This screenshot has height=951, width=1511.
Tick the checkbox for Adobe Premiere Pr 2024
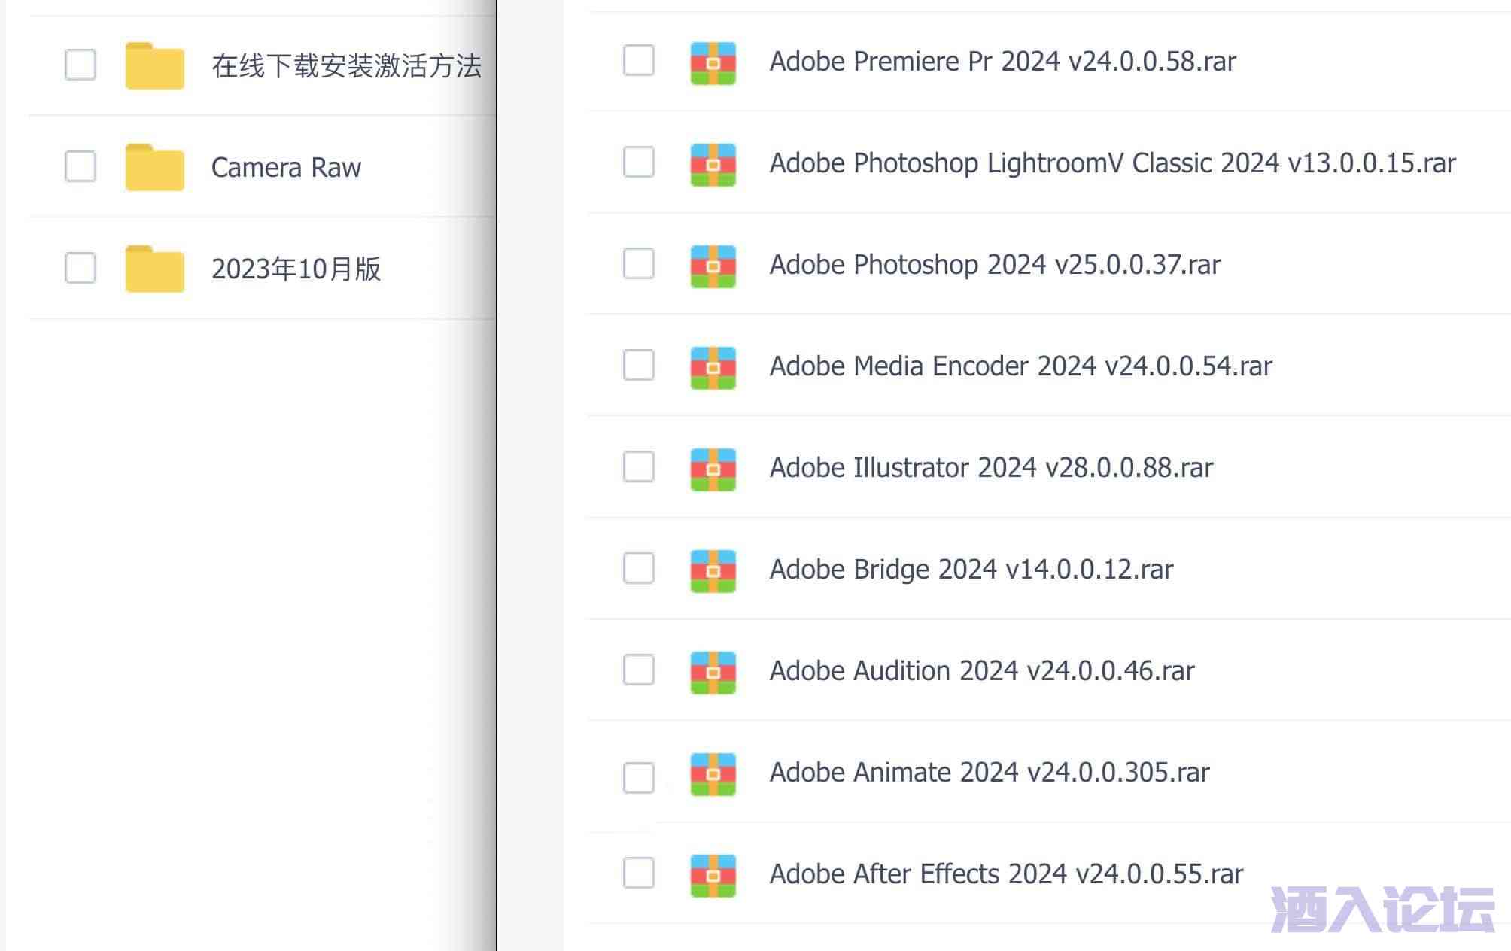tap(639, 60)
